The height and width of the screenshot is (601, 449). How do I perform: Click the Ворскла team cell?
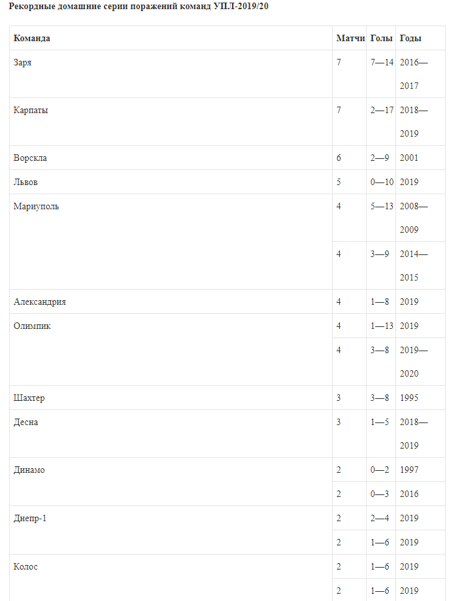[x=30, y=158]
